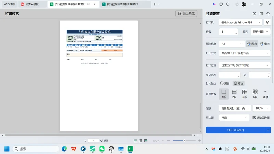274x154 pixels.
Task: Open the Microsoft Print to PDF printer dropdown
Action: click(x=240, y=22)
